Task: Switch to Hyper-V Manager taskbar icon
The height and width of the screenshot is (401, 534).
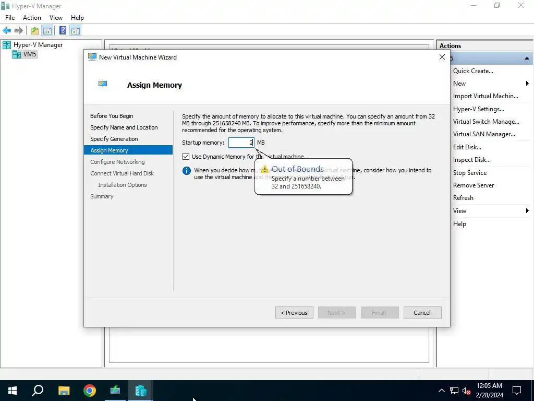Action: 141,391
